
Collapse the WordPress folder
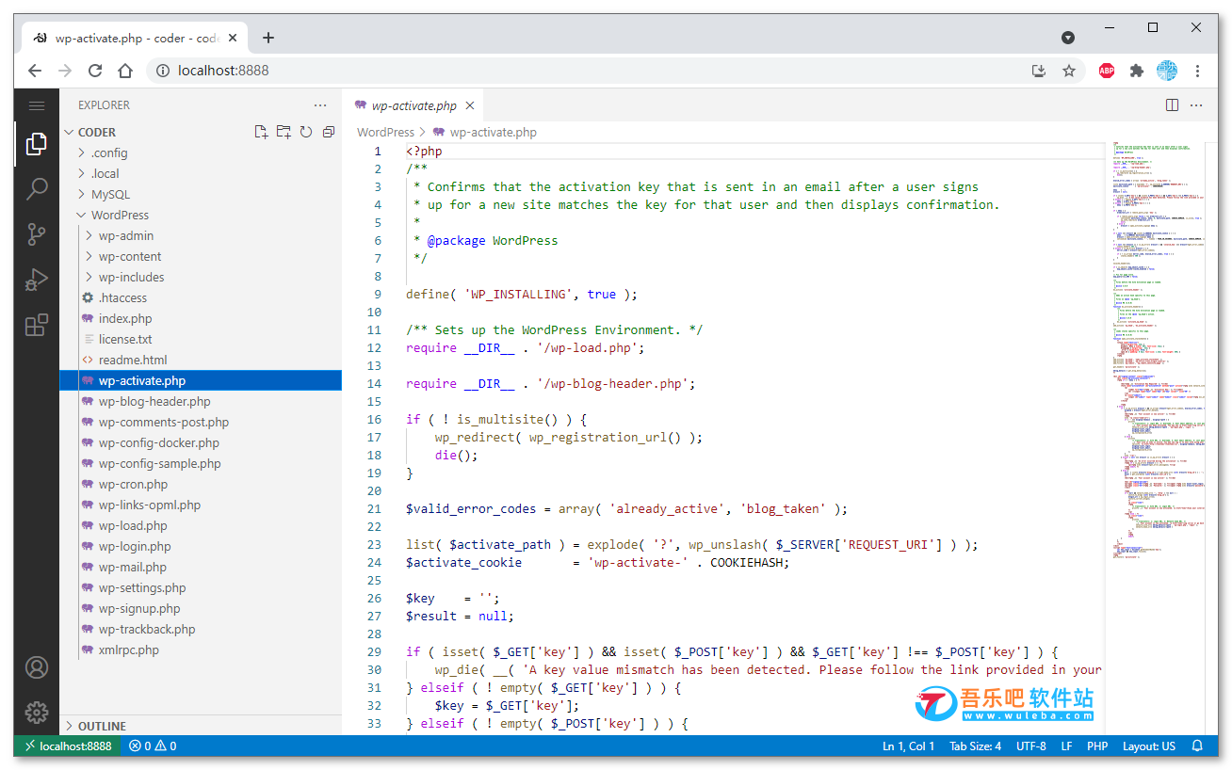pos(201,215)
